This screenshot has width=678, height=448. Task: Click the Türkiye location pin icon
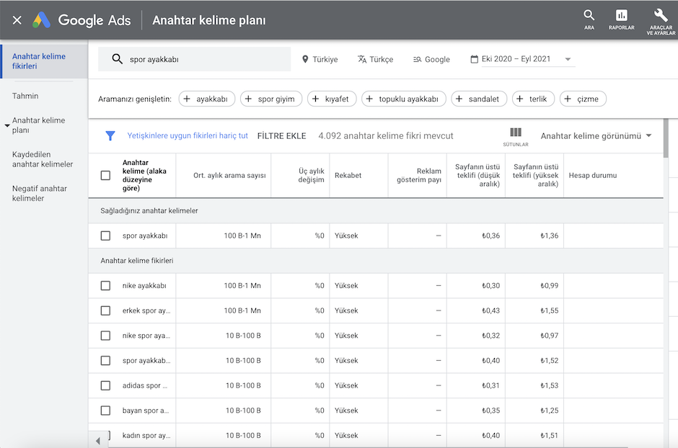pyautogui.click(x=305, y=59)
